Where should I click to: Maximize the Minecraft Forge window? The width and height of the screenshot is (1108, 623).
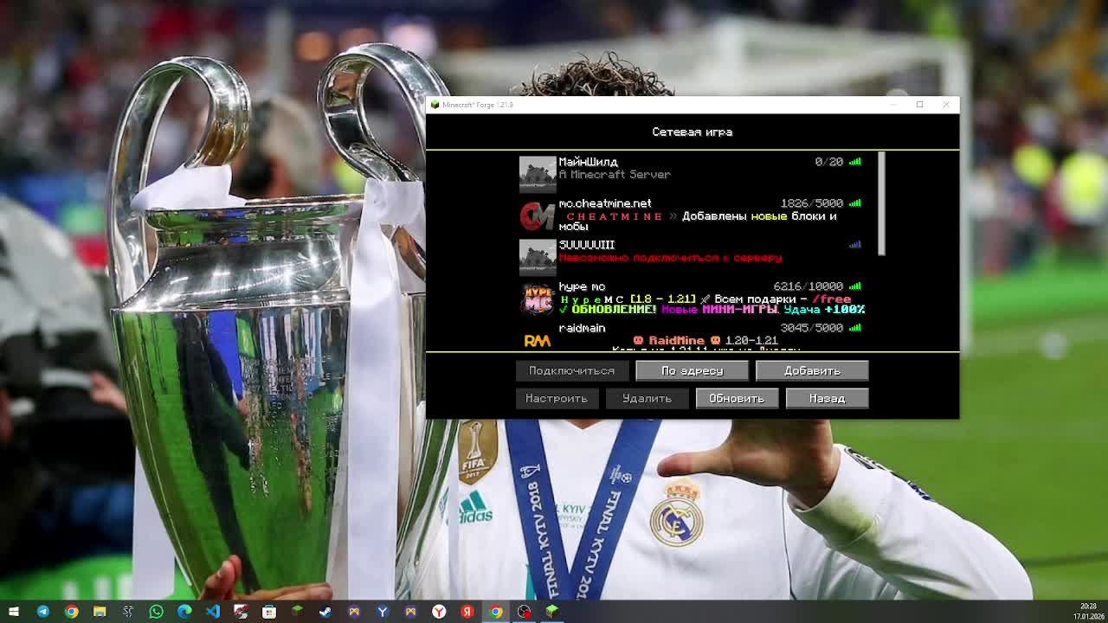[919, 105]
